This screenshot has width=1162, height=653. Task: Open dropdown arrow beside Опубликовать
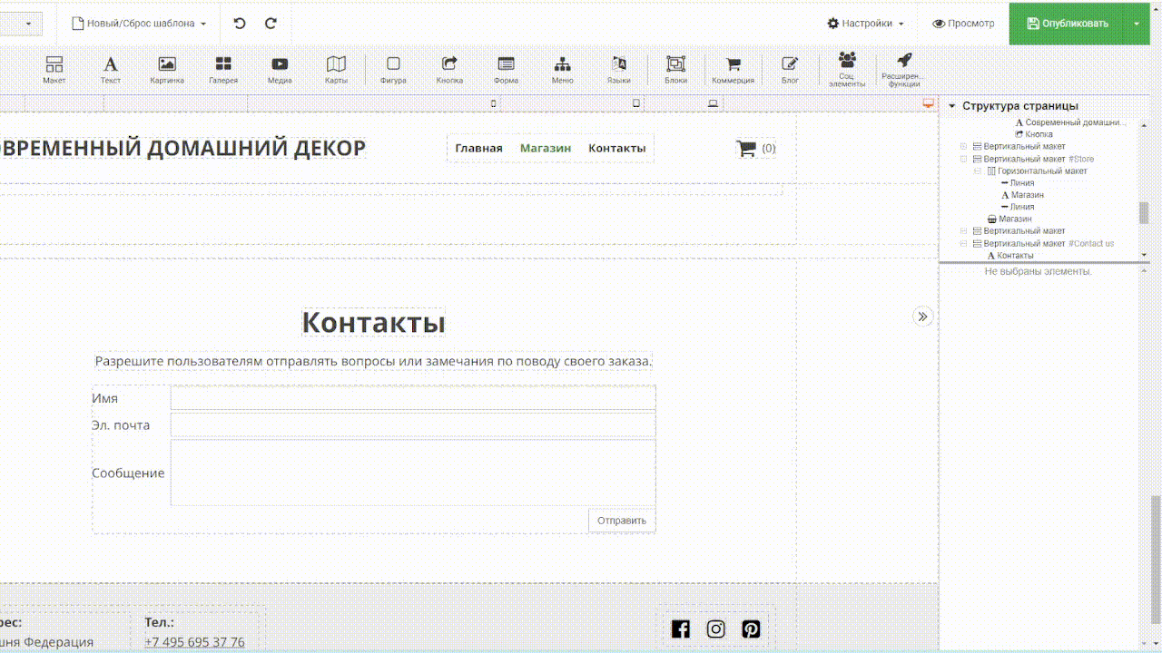click(1137, 24)
